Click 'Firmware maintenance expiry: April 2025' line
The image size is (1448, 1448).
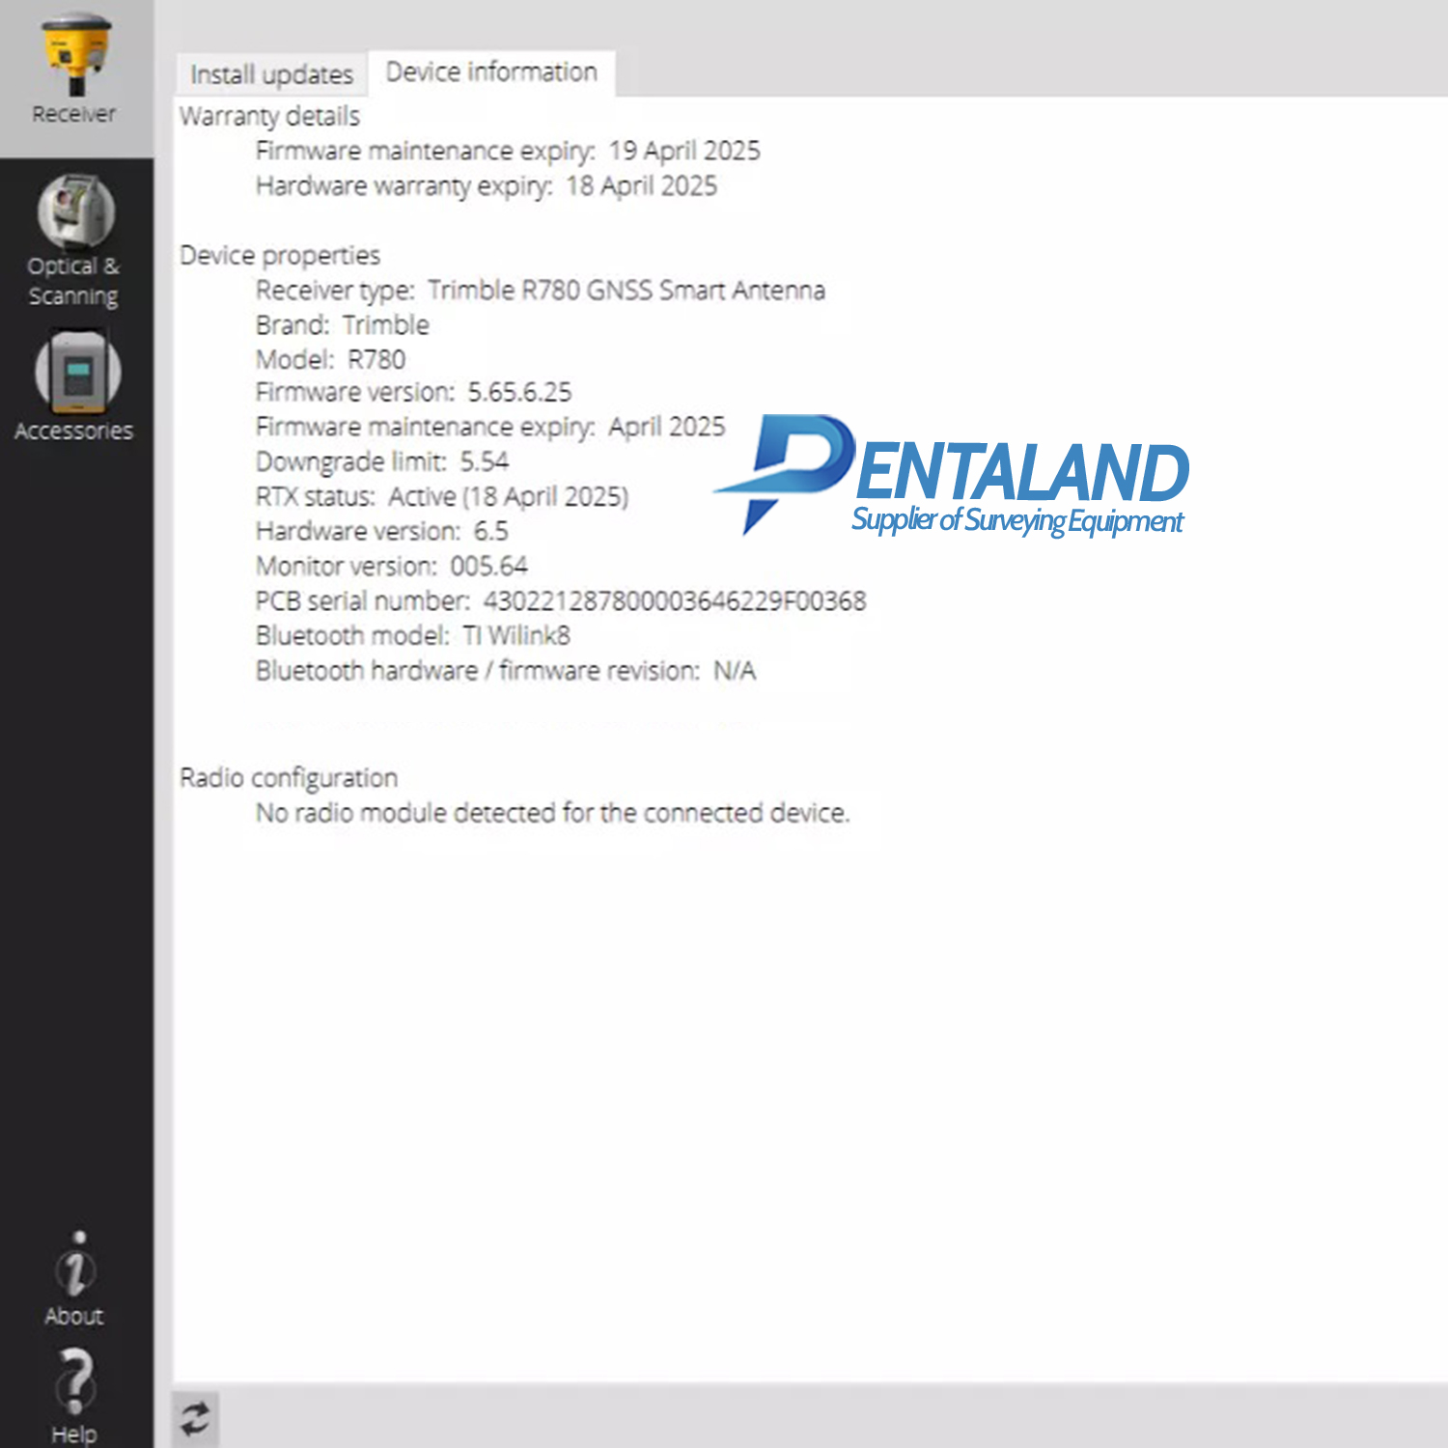(490, 428)
